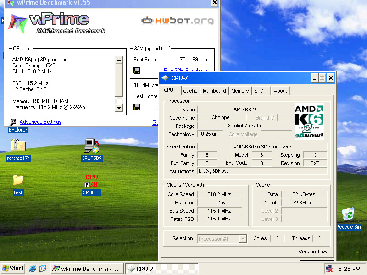This screenshot has height=275, width=367.
Task: Select the CPUFSB9 installer icon
Action: 91,146
